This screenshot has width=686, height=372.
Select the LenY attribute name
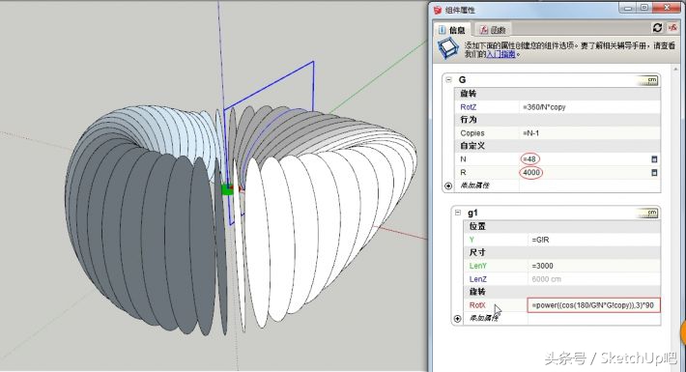(477, 266)
